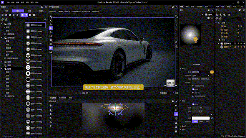Toggle visibility eye of 圆形002 light
Image resolution: width=246 pixels, height=138 pixels.
(241, 43)
